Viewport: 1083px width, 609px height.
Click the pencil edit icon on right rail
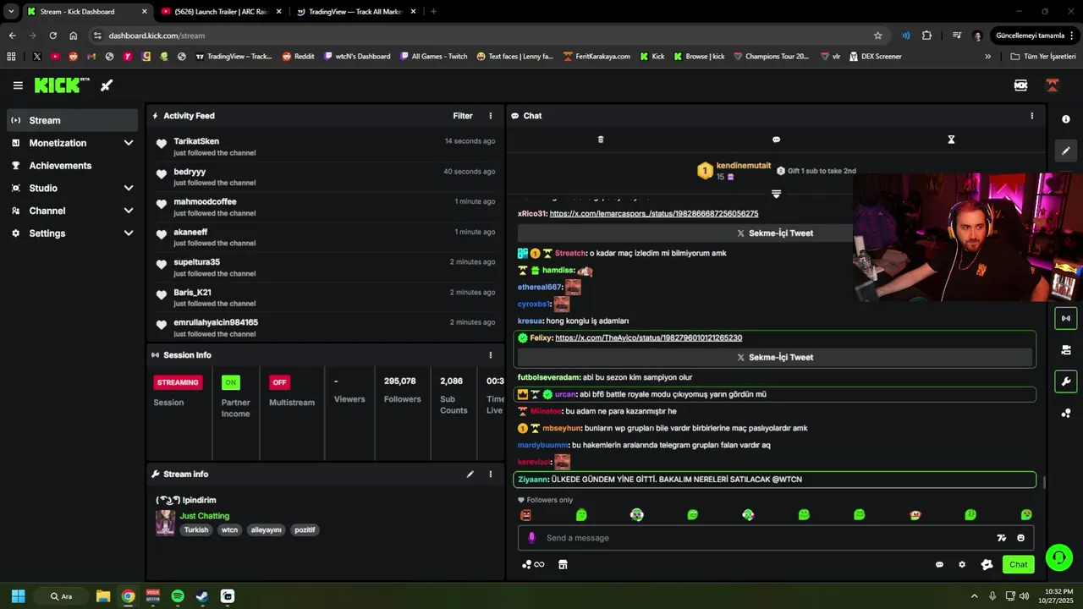pos(1066,151)
